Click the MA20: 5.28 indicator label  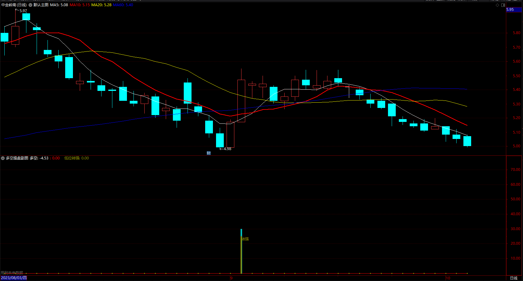[101, 5]
